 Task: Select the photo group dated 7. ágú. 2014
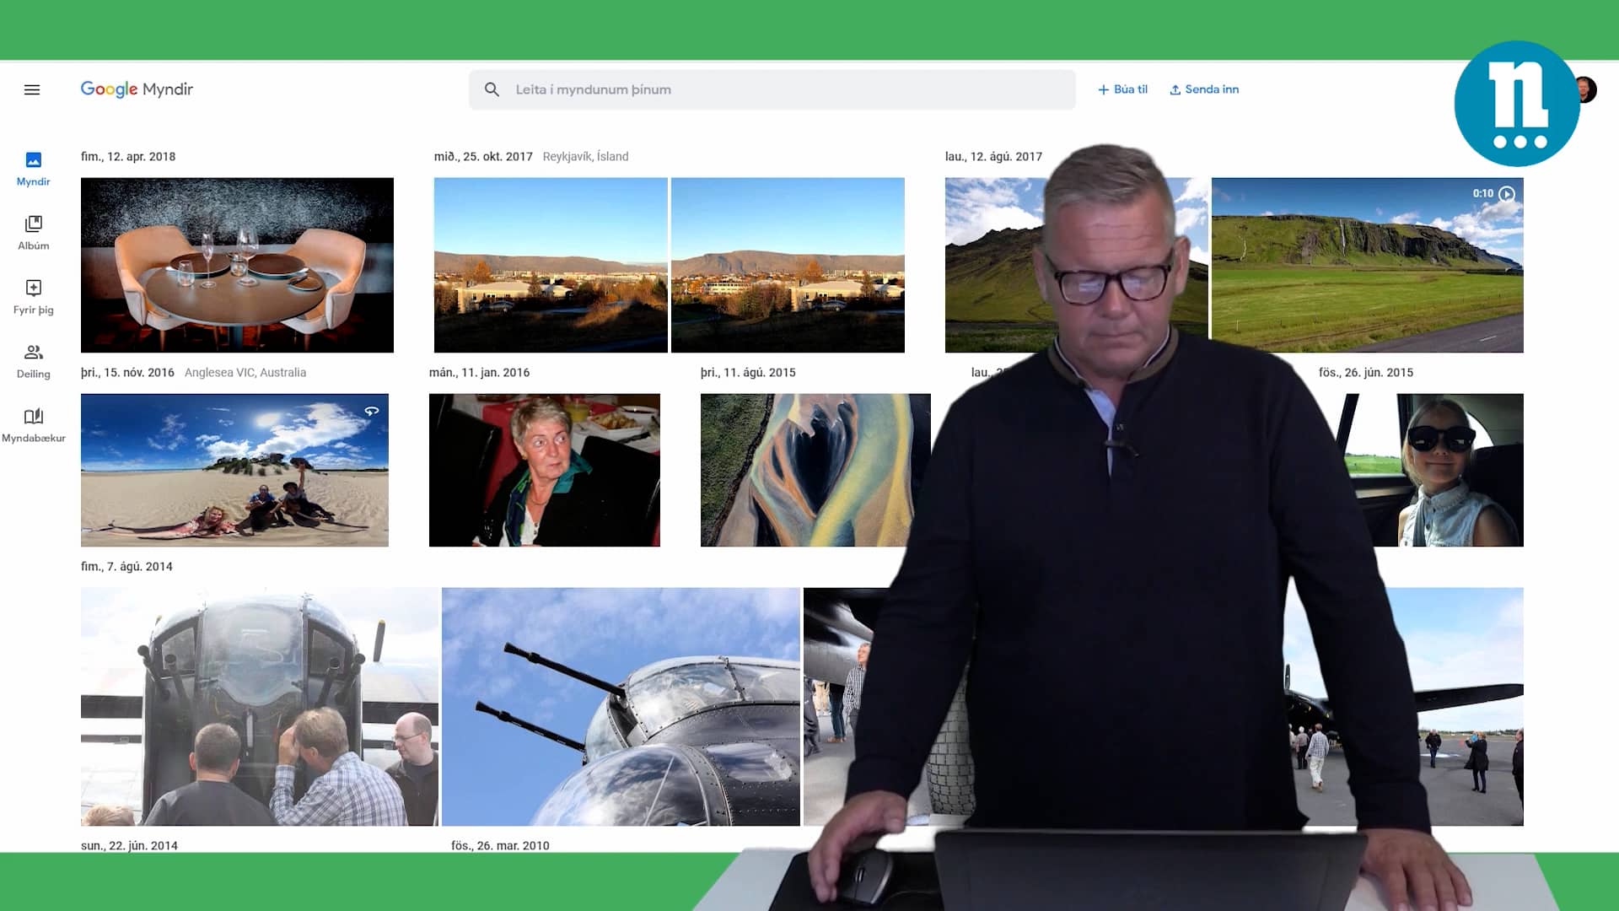tap(126, 566)
